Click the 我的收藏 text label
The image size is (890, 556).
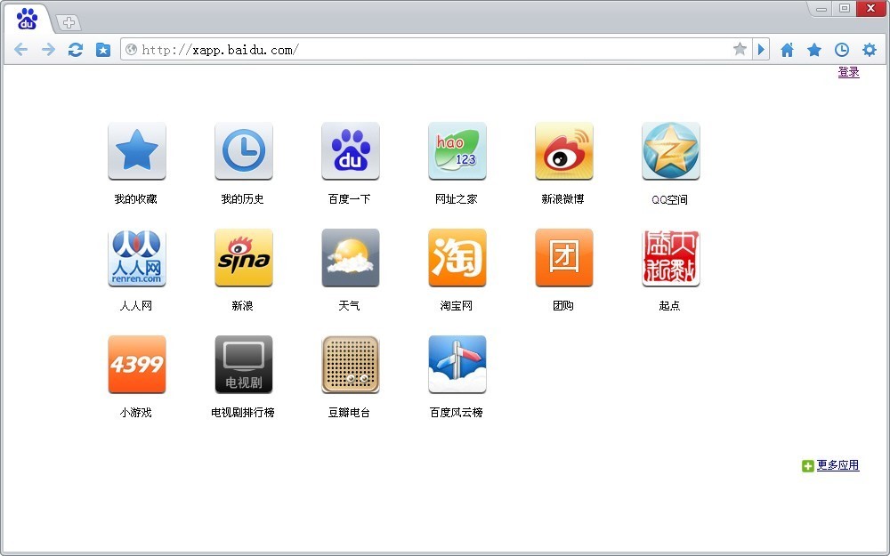click(135, 199)
